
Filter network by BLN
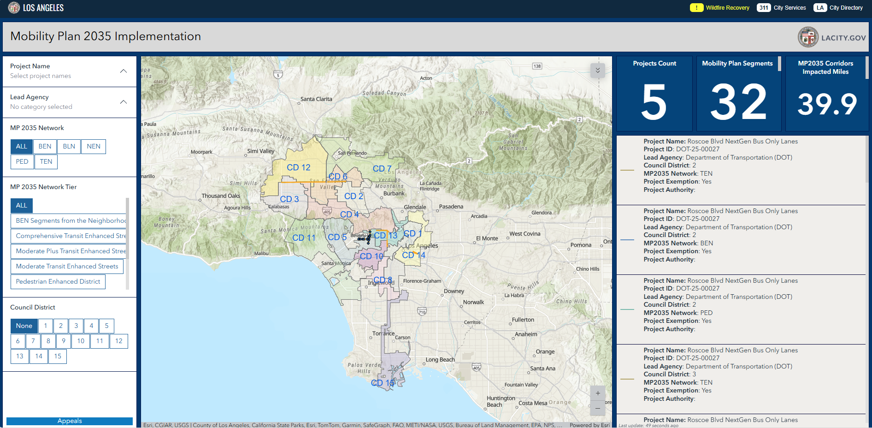pos(69,147)
